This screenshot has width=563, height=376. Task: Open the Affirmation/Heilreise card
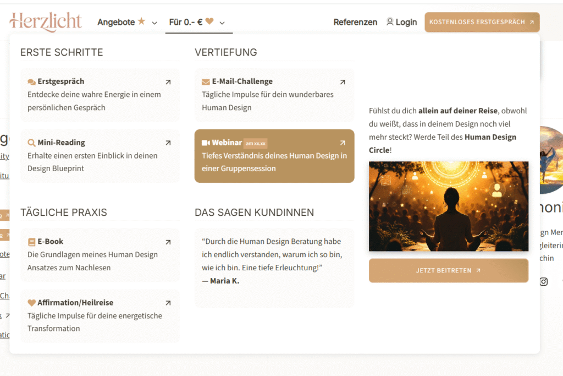pyautogui.click(x=100, y=316)
